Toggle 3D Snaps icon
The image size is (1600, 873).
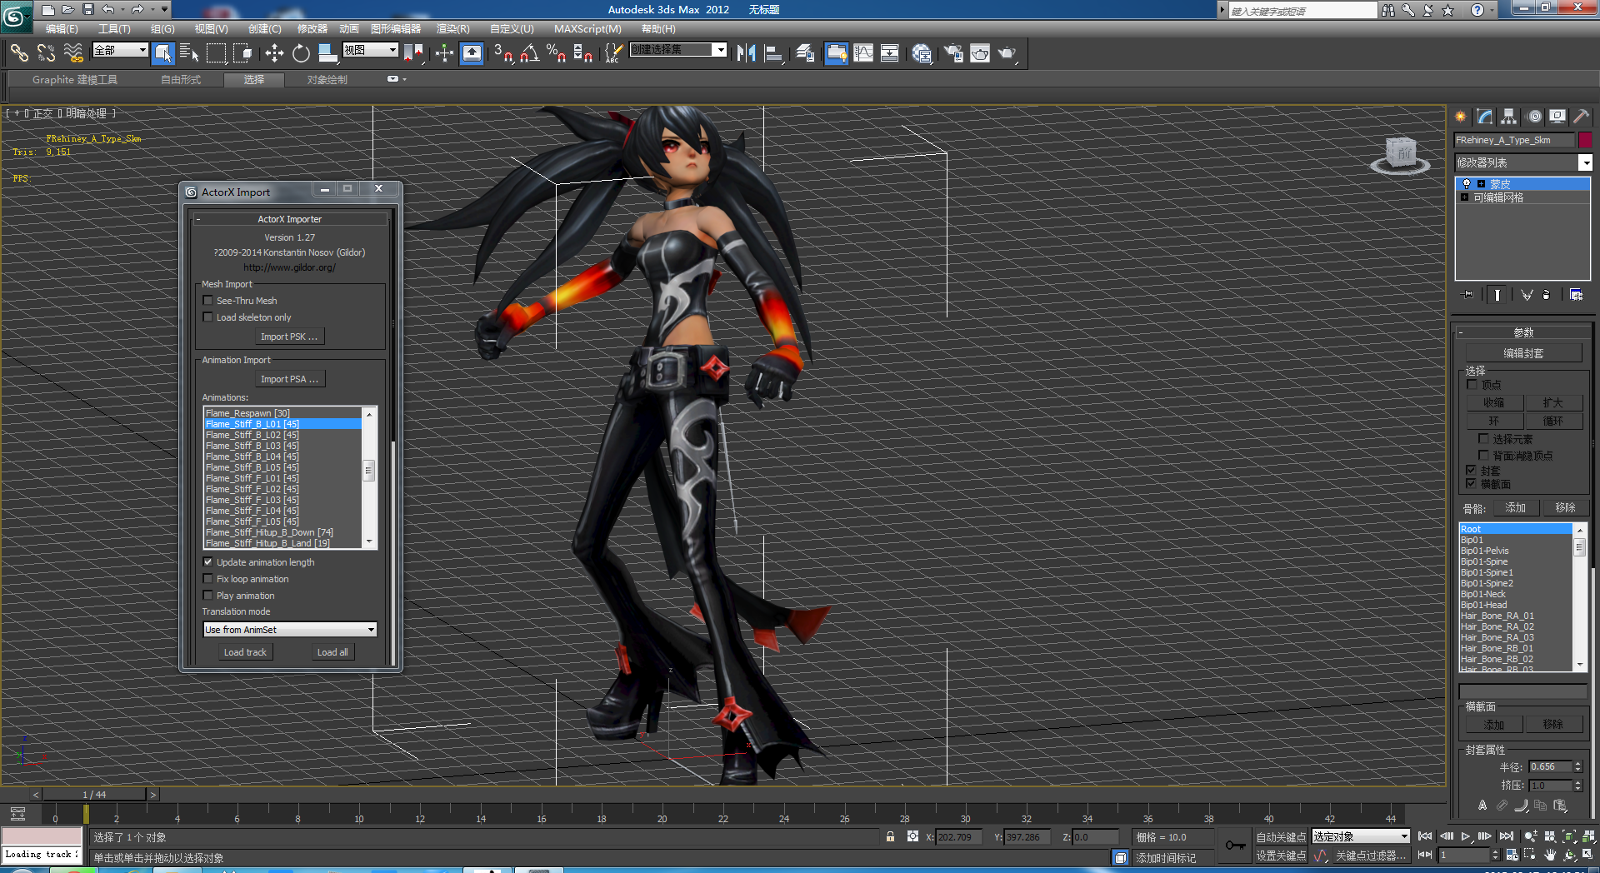(x=502, y=53)
